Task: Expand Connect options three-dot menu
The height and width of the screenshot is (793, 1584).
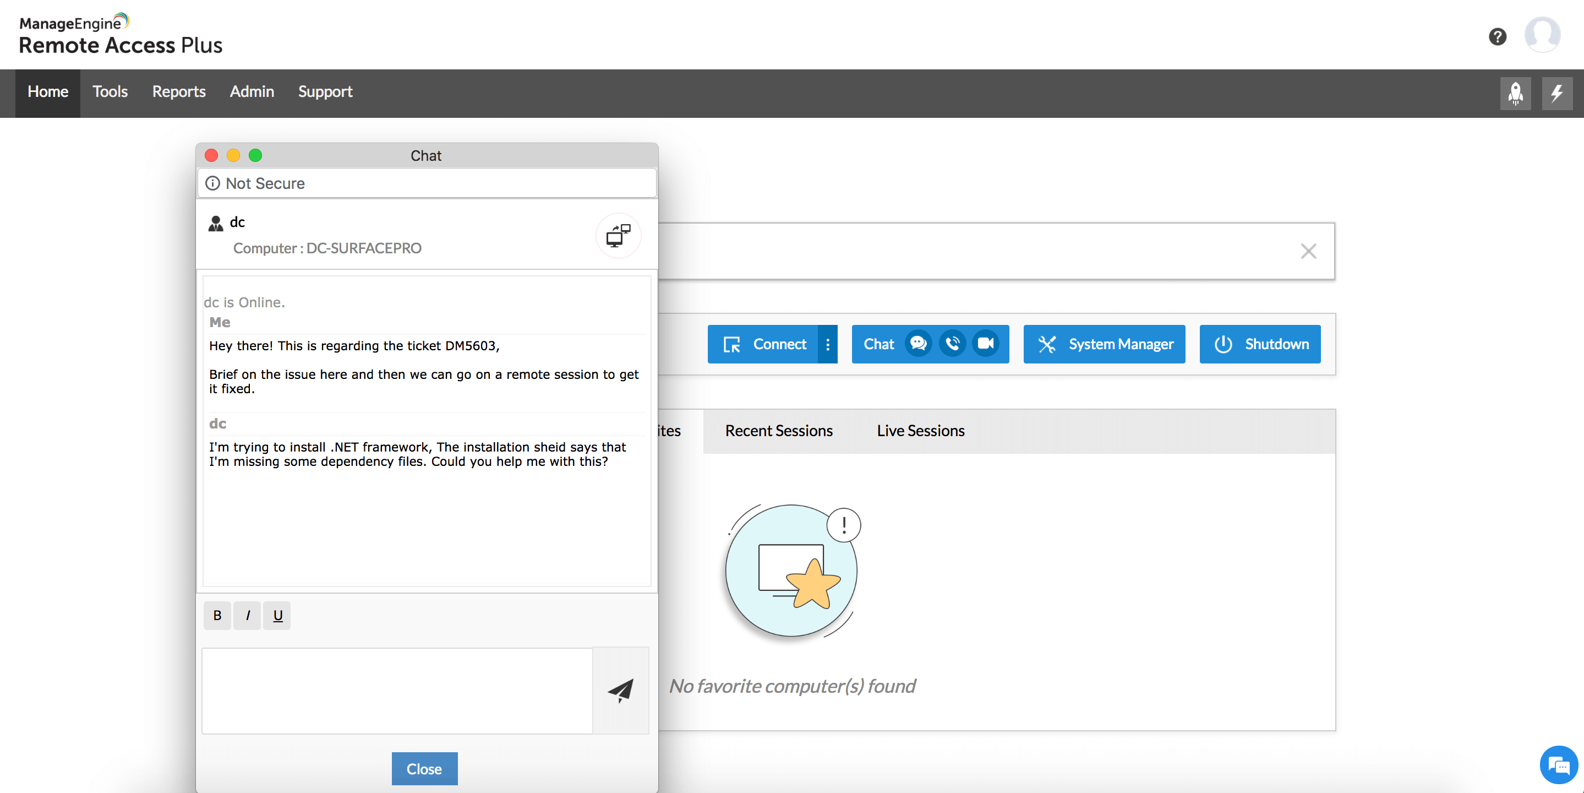Action: pyautogui.click(x=828, y=345)
